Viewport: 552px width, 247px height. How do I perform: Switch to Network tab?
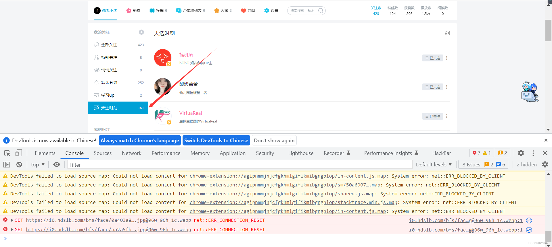[132, 153]
